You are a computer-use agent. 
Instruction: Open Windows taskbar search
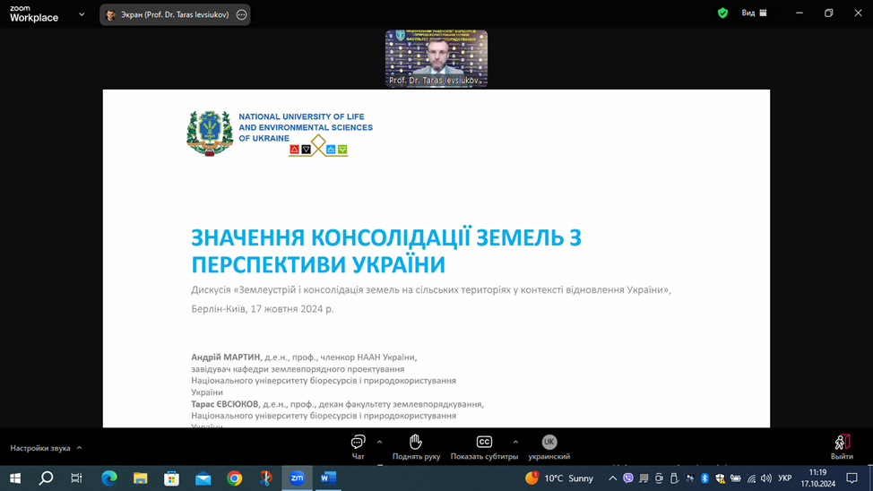click(x=47, y=478)
